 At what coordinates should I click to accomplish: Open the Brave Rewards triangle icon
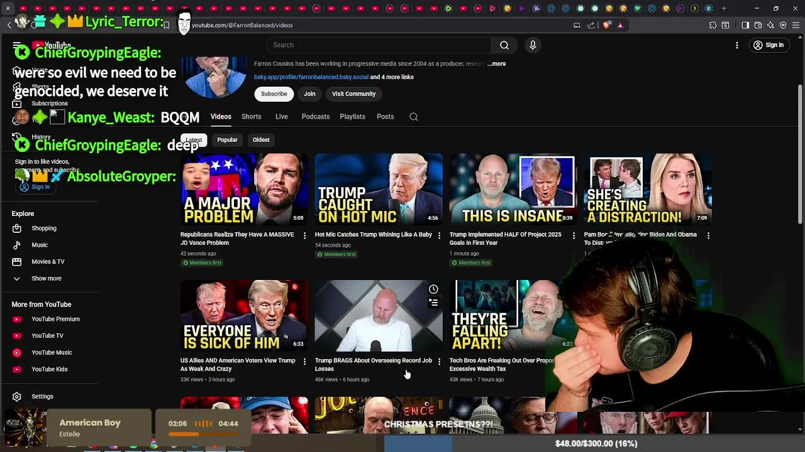620,25
